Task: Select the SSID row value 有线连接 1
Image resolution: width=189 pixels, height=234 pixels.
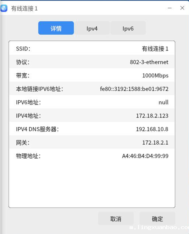Action: click(x=155, y=49)
